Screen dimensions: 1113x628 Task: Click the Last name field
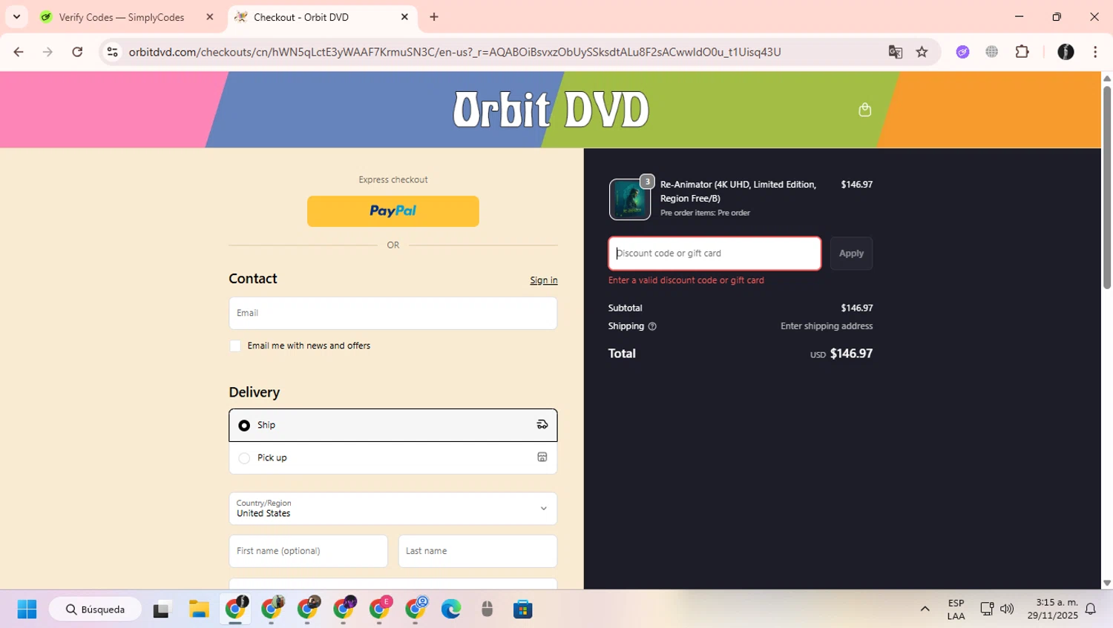pyautogui.click(x=478, y=552)
